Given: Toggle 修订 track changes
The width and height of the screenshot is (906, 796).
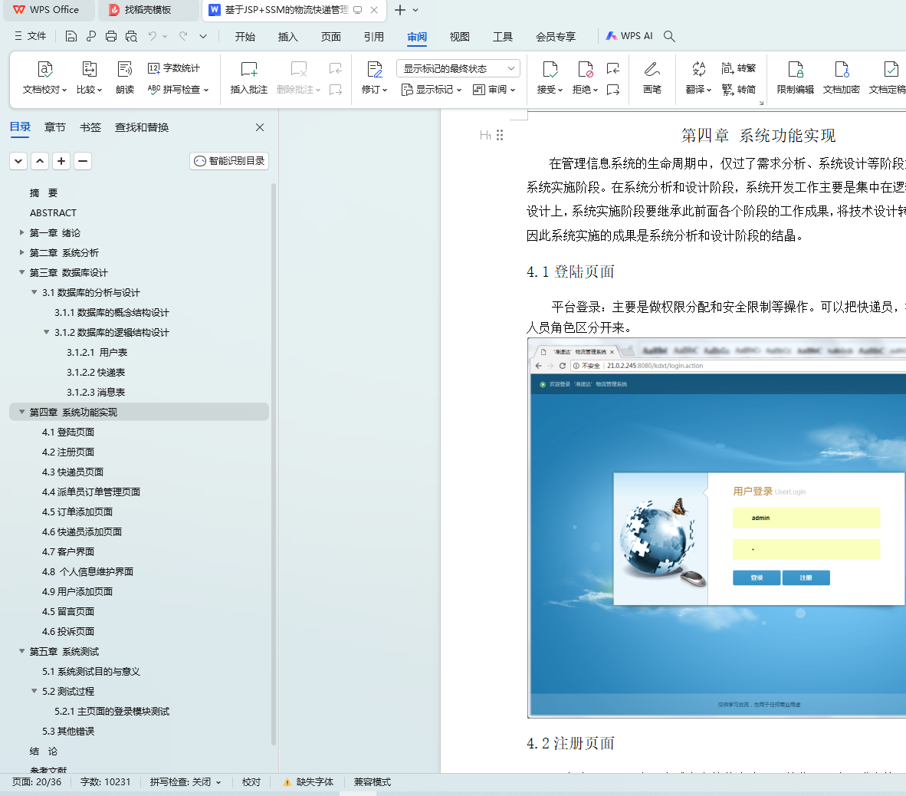Looking at the screenshot, I should click(374, 77).
